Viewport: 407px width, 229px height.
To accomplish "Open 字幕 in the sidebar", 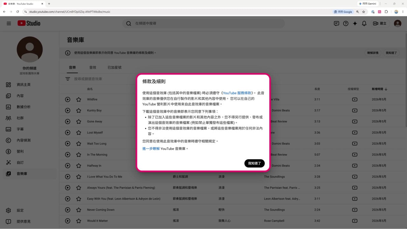I will [x=29, y=129].
